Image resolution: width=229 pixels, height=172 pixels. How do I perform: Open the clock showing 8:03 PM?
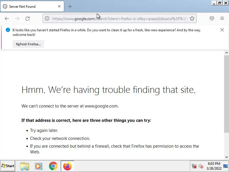click(214, 166)
